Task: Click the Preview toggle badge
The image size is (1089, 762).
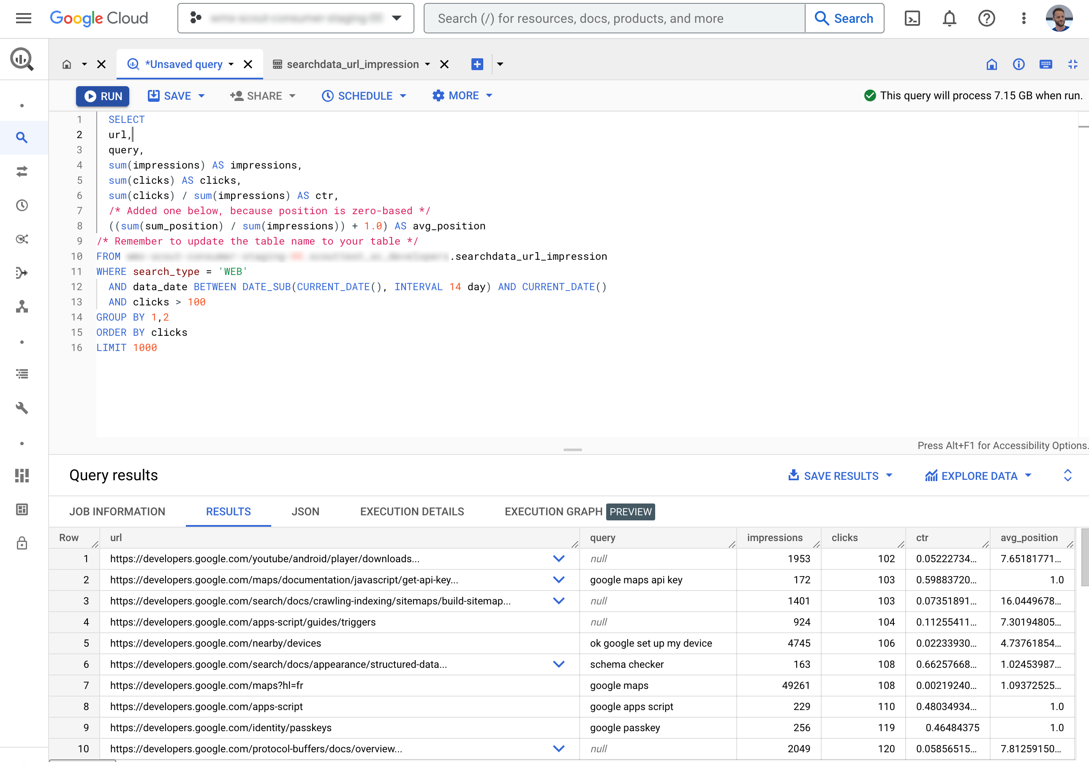Action: coord(630,511)
